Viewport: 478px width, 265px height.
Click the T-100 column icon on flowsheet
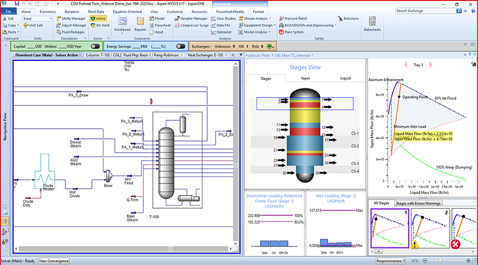point(166,163)
